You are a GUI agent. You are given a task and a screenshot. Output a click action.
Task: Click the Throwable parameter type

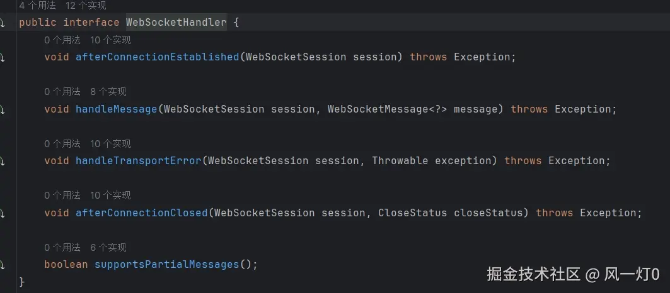400,161
